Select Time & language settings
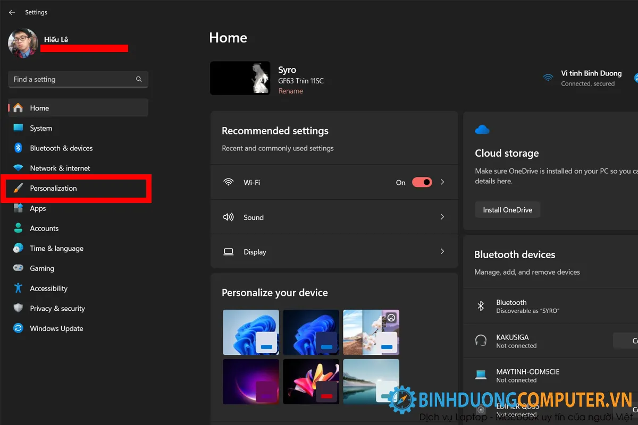 click(x=55, y=248)
